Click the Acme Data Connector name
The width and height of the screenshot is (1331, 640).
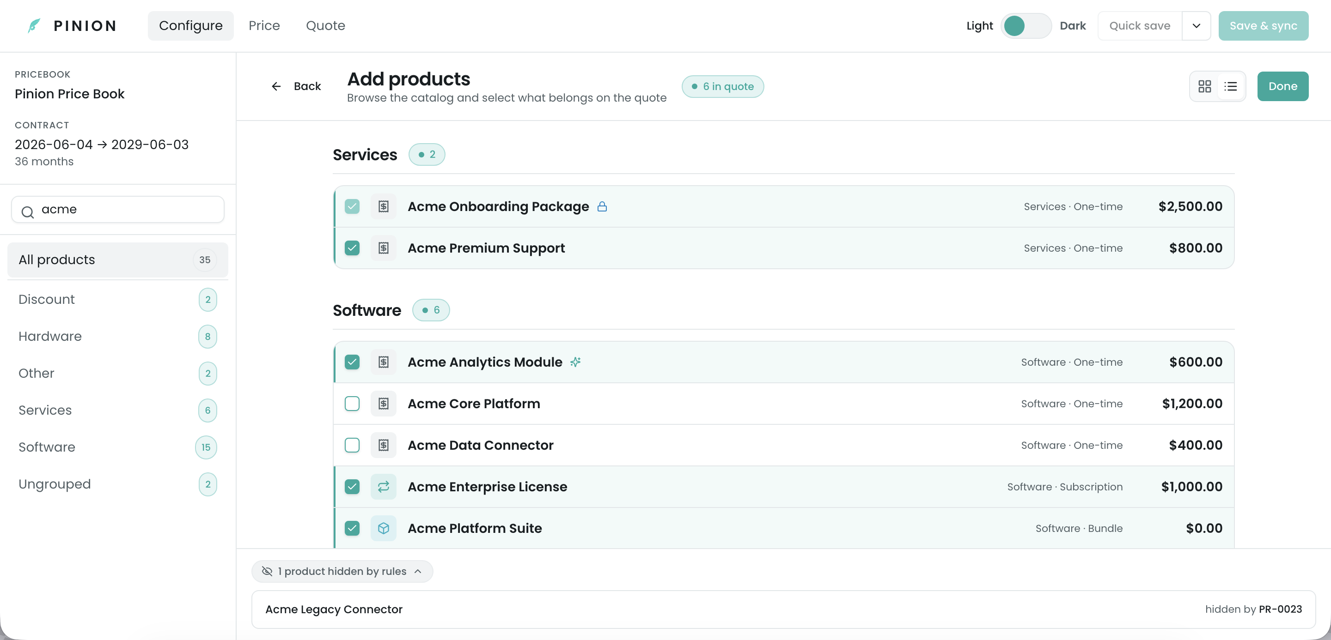481,445
